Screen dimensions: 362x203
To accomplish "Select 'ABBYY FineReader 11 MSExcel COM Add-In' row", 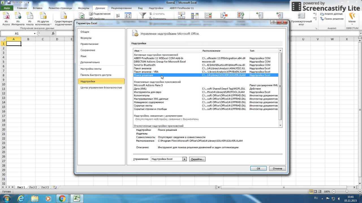I will tap(206, 58).
